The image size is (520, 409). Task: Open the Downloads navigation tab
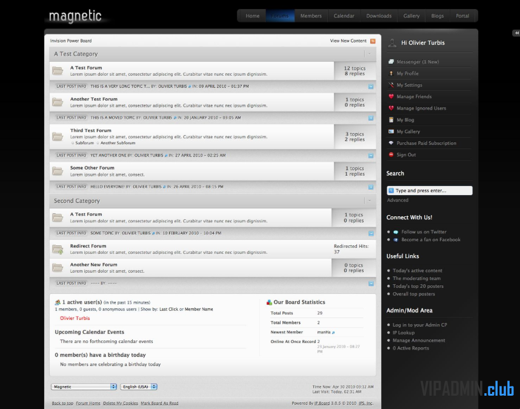(x=379, y=16)
